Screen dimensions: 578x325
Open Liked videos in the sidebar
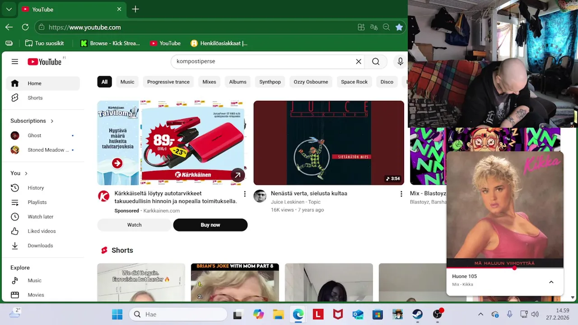[x=43, y=231]
